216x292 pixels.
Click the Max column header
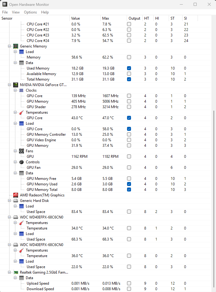[114, 18]
